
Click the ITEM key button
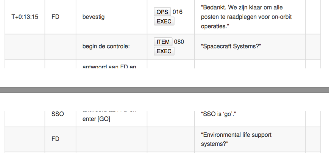point(163,42)
